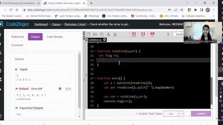This screenshot has height=125, width=223.
Task: Fold the solution function at line 21
Action: [95, 51]
